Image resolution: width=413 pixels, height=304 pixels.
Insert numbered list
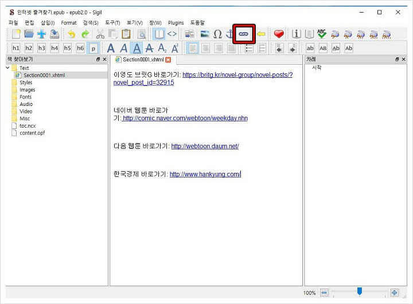(262, 49)
